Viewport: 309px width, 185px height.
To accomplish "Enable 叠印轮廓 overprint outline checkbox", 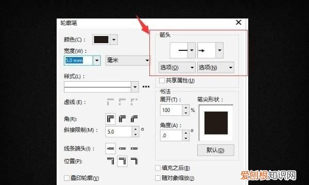I will [66, 178].
